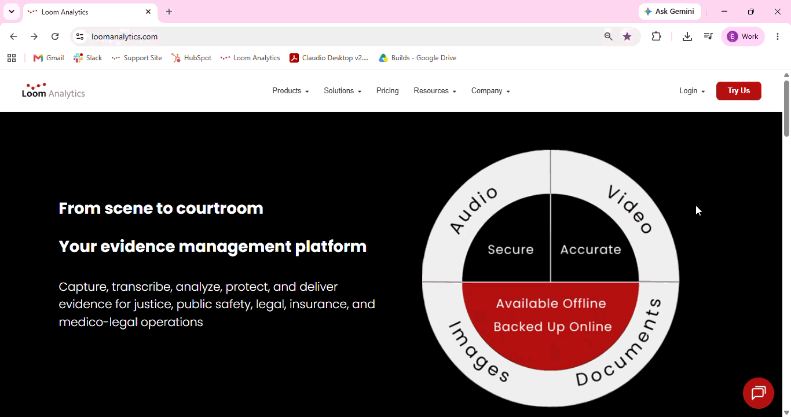Click the red Try Us button
Viewport: 791px width, 417px height.
click(x=739, y=91)
